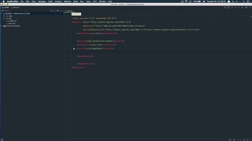Click the lock read-only icon in status bar
The image size is (252, 141).
tap(244, 140)
